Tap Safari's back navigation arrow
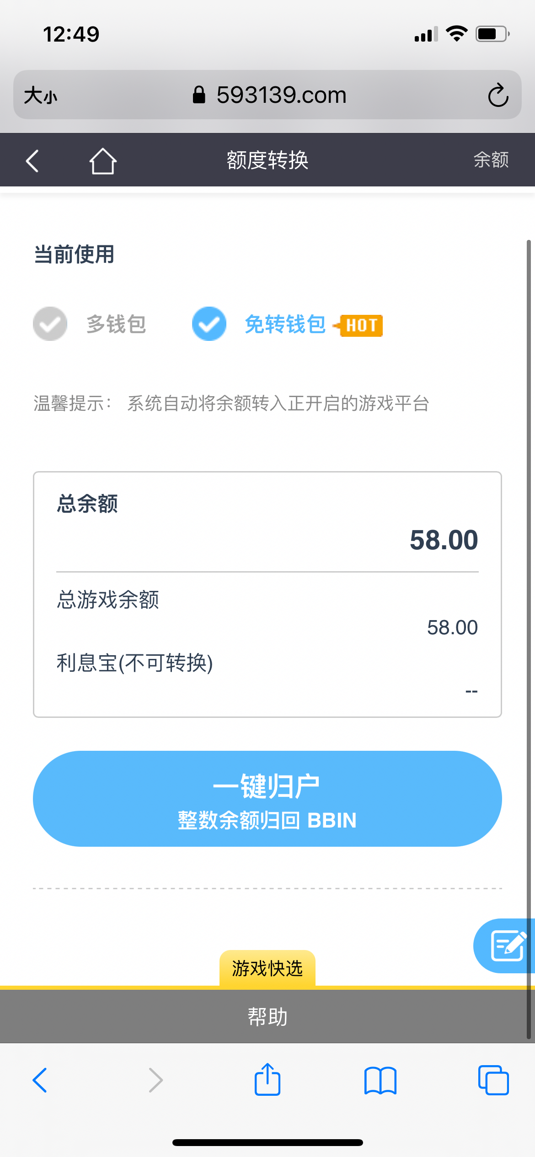The height and width of the screenshot is (1157, 535). (40, 1080)
